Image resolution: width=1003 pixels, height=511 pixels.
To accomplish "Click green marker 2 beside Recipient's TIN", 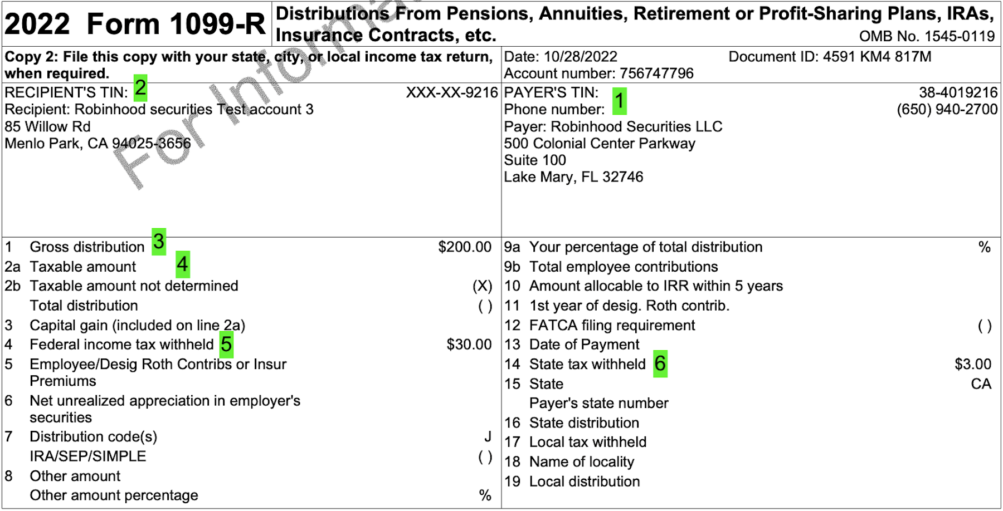I will click(x=140, y=88).
